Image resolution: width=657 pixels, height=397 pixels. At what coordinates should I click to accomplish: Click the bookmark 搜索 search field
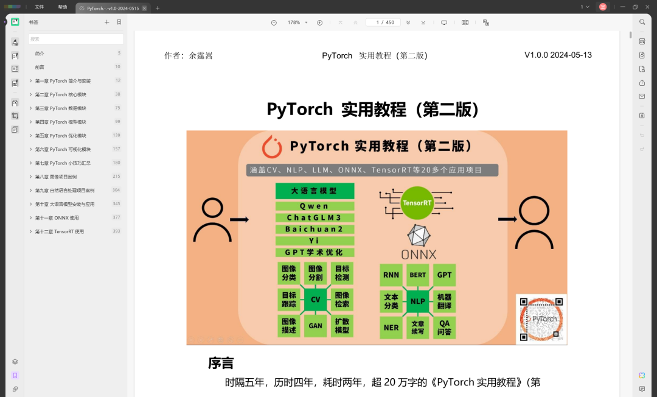tap(76, 39)
